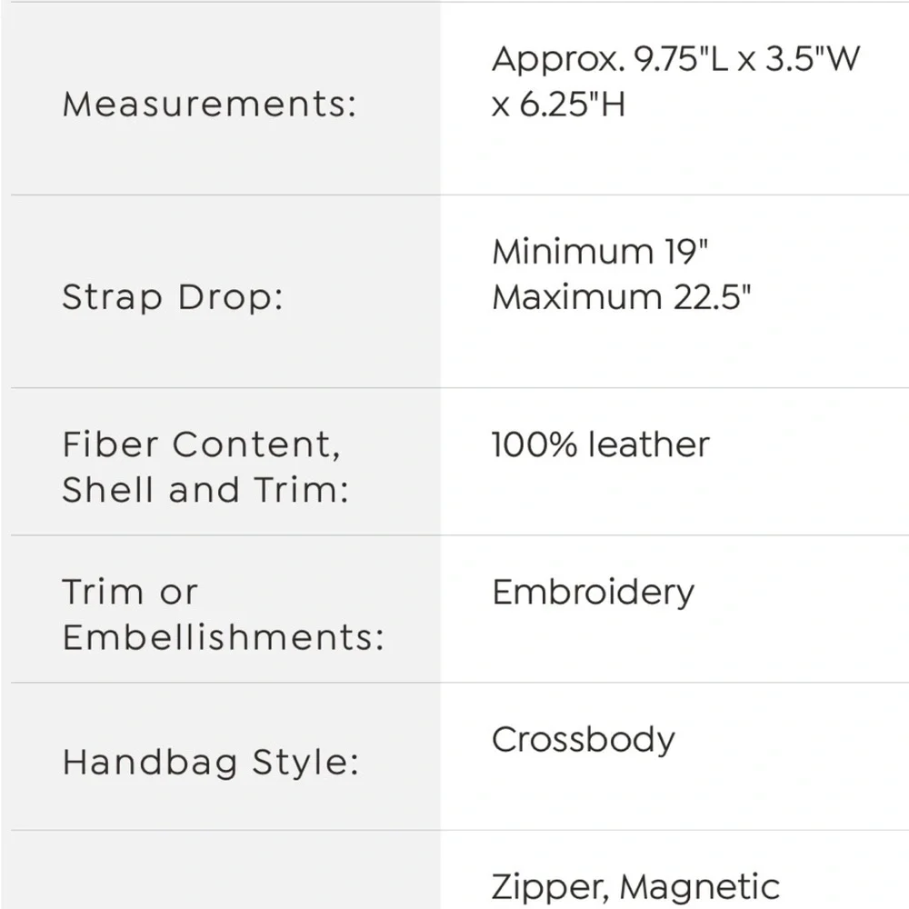Click the Maximum 22.5" strap drop text
This screenshot has height=909, width=909.
(621, 297)
